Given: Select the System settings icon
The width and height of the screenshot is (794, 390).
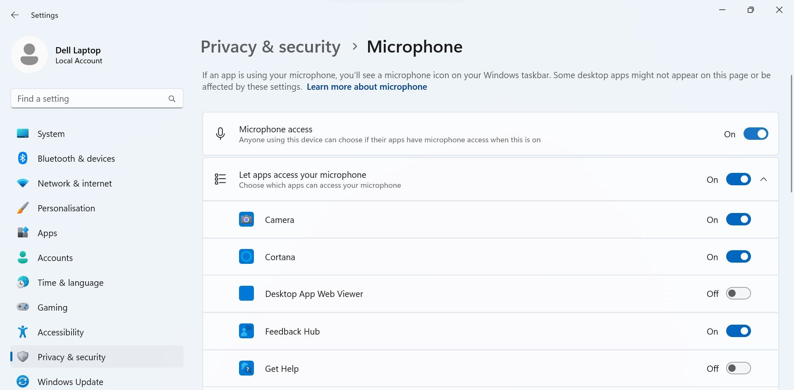Looking at the screenshot, I should tap(23, 134).
